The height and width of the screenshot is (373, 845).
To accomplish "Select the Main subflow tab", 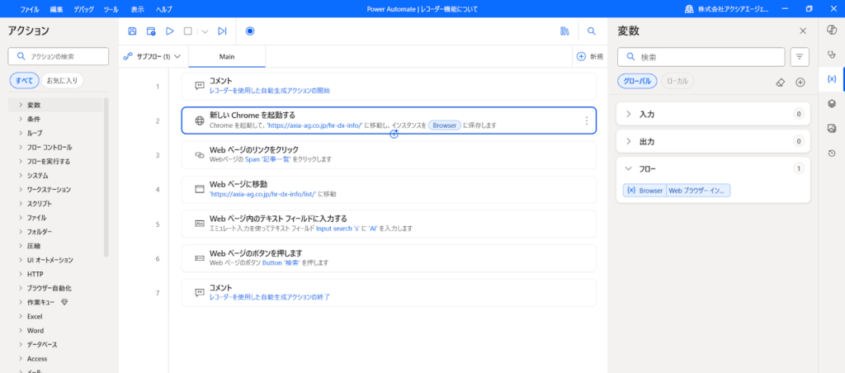I will click(227, 56).
